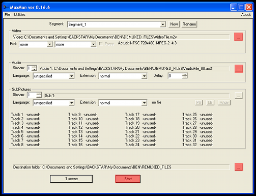
Task: Click the Track 20 -unused- entry
Action: (140, 127)
